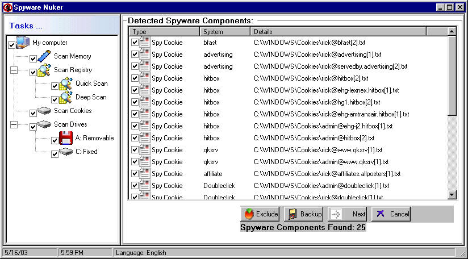
Task: Disable the Quick Scan checkbox
Action: [55, 86]
